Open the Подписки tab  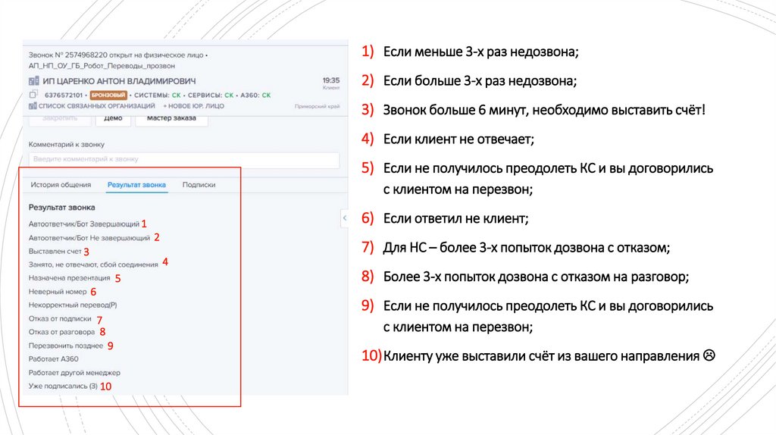point(199,185)
